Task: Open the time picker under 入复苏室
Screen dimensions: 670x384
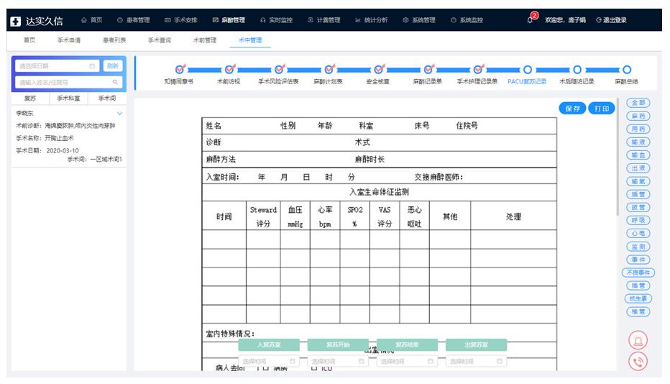Action: [267, 361]
